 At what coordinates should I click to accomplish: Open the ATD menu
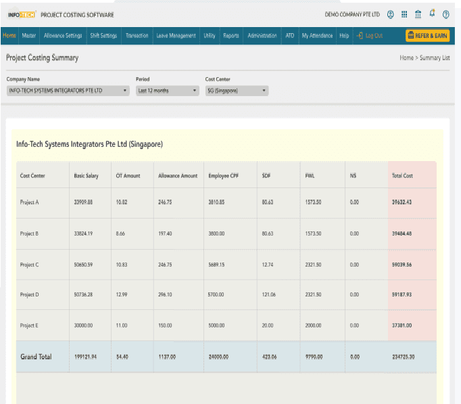(289, 36)
